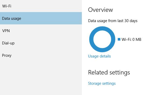Click the blank area right of the Proxy label
Screen dimensions: 157x95
(46, 55)
